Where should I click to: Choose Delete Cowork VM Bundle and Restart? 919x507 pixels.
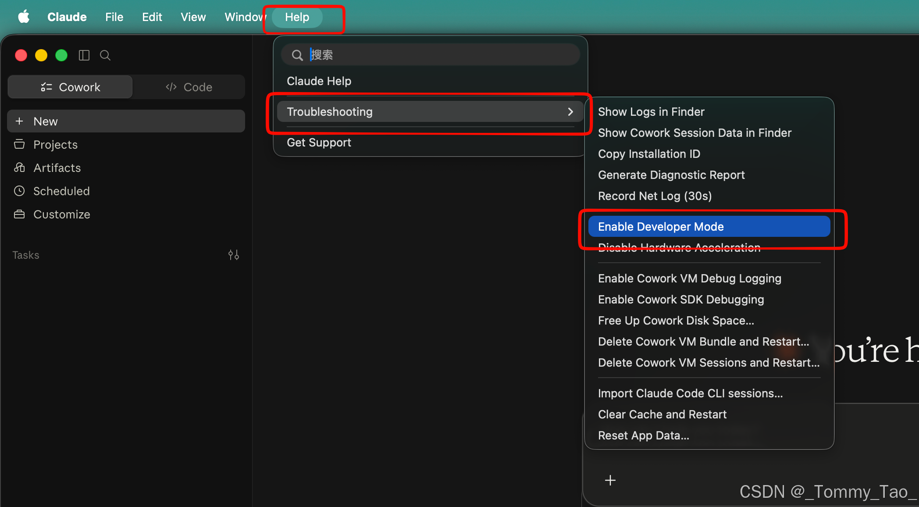[x=709, y=342]
